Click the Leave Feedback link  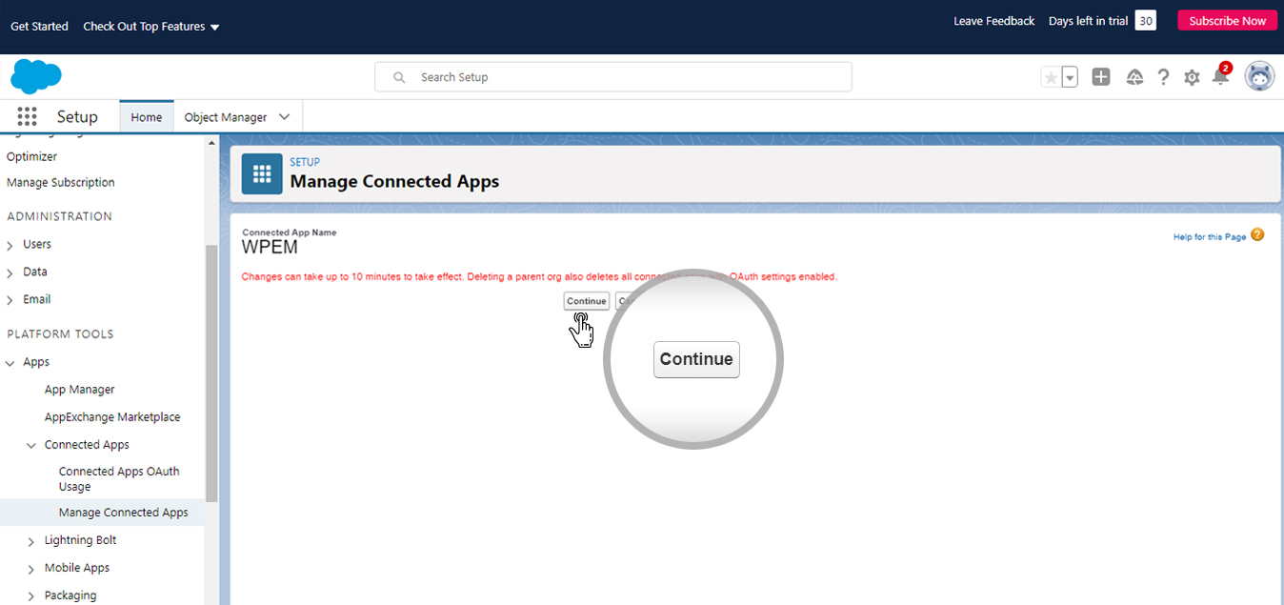click(993, 21)
